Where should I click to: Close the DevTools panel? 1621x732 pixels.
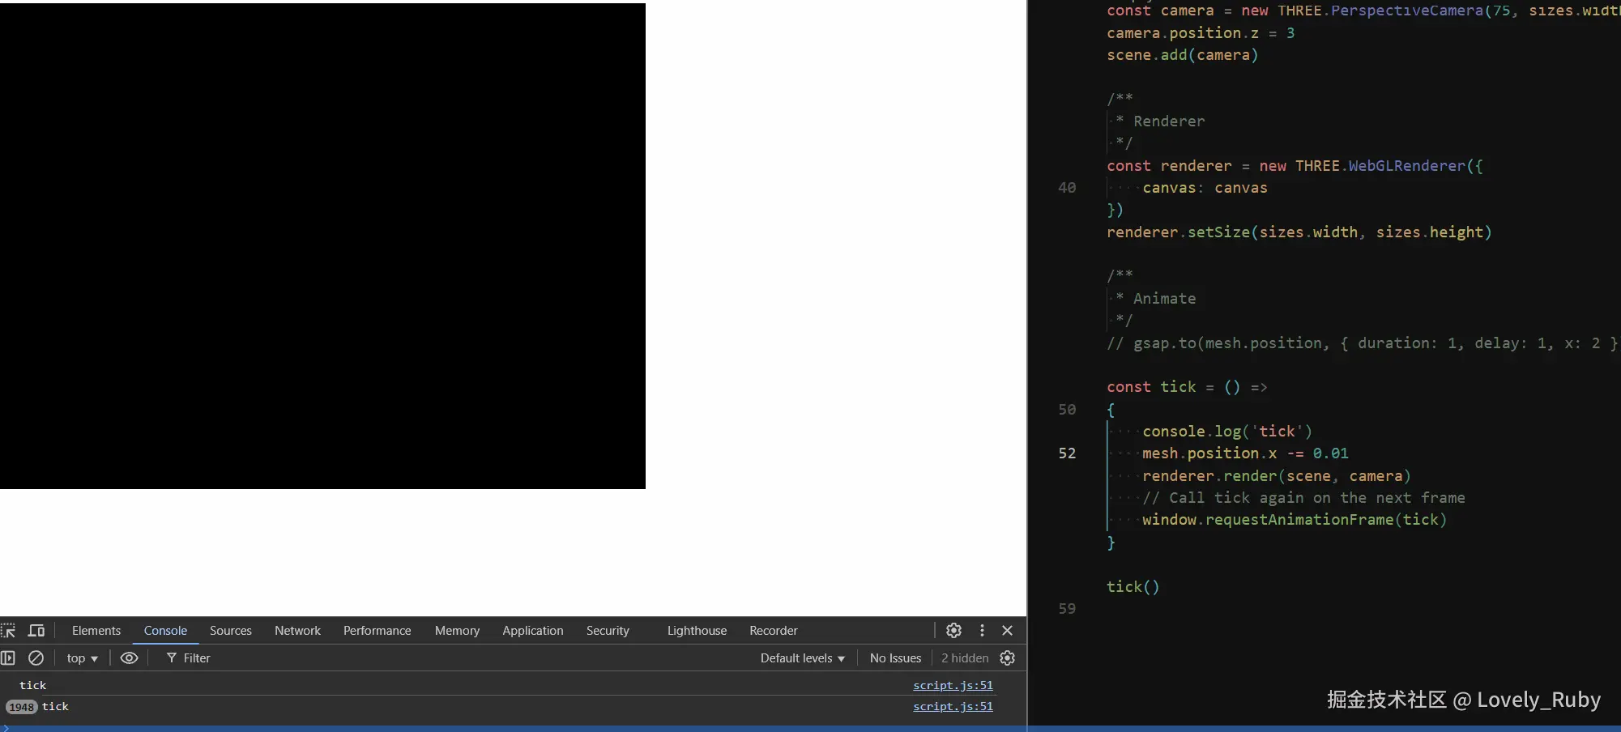[1008, 630]
